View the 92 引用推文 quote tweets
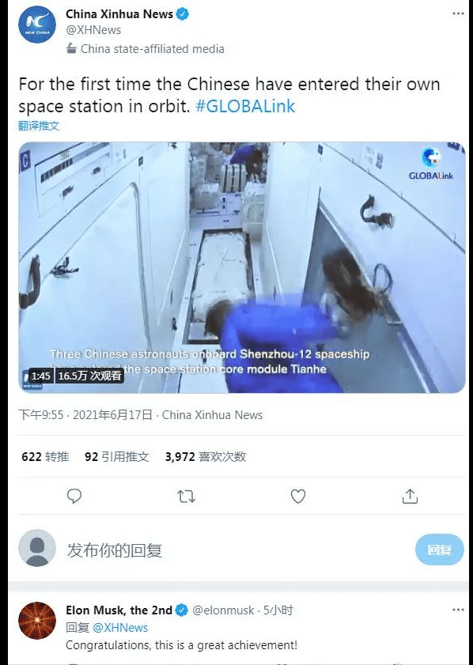 [x=116, y=457]
